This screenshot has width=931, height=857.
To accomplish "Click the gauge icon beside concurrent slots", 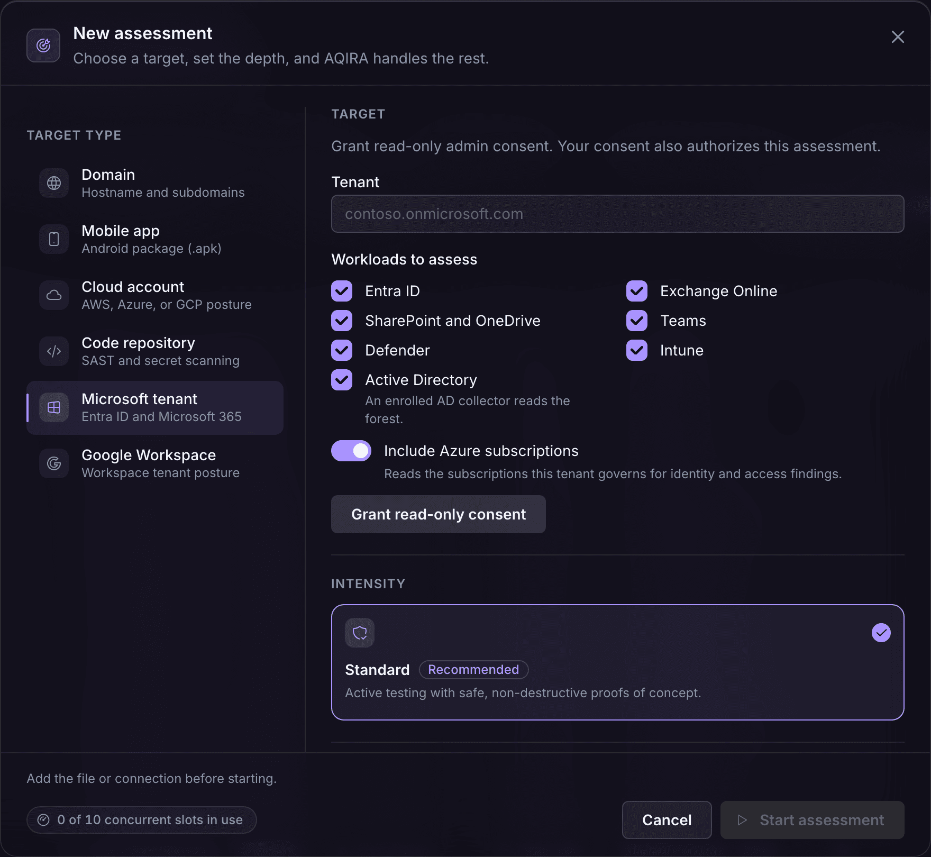I will point(43,820).
